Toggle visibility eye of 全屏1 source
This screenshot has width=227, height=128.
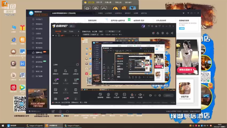click(x=53, y=35)
